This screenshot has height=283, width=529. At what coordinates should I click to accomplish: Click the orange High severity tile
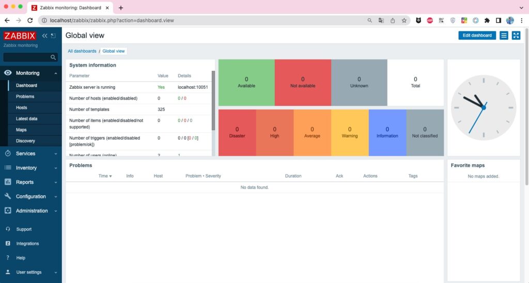coord(275,133)
